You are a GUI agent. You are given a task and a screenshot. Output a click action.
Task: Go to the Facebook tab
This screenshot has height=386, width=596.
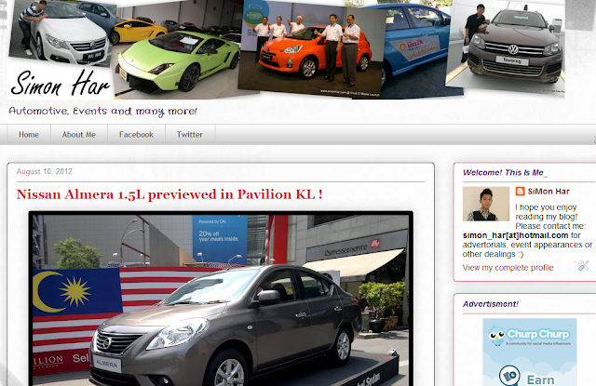click(136, 135)
